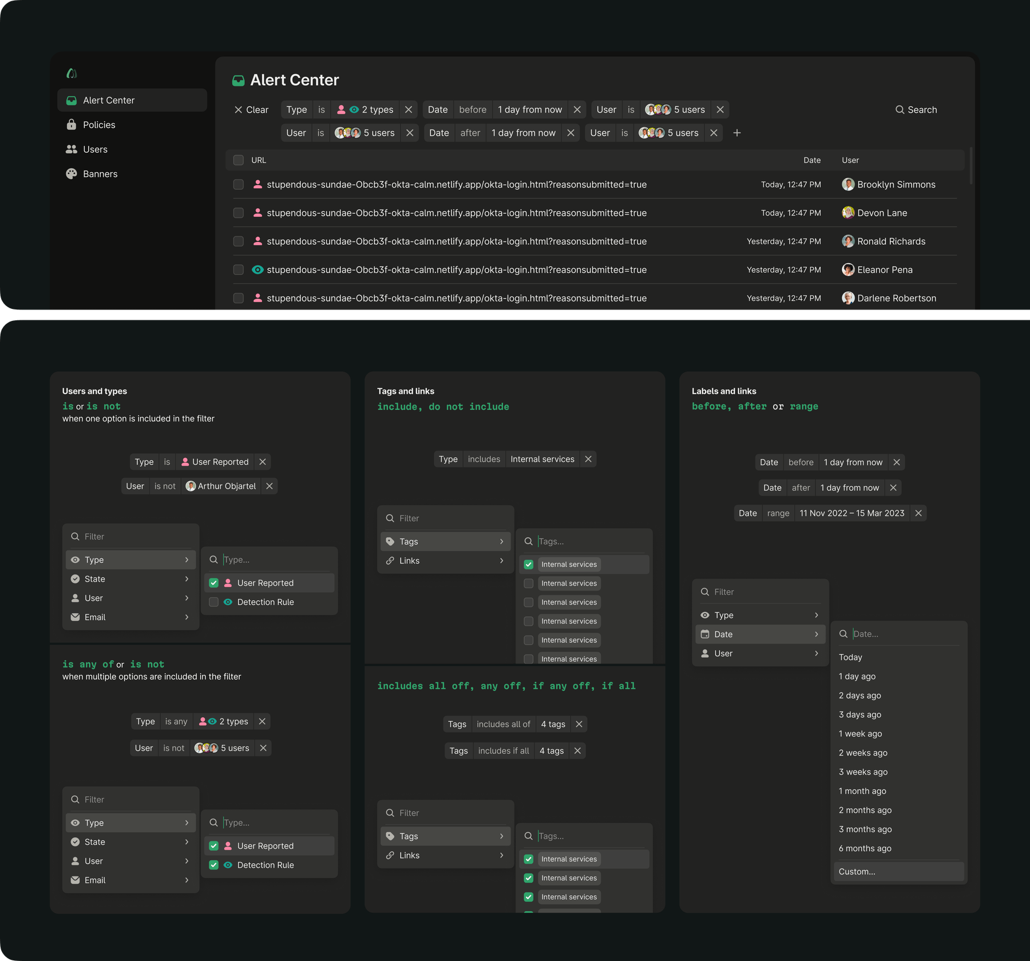Screen dimensions: 1030x961
Task: Click the eye icon on Eleanor Pena's row
Action: [257, 269]
